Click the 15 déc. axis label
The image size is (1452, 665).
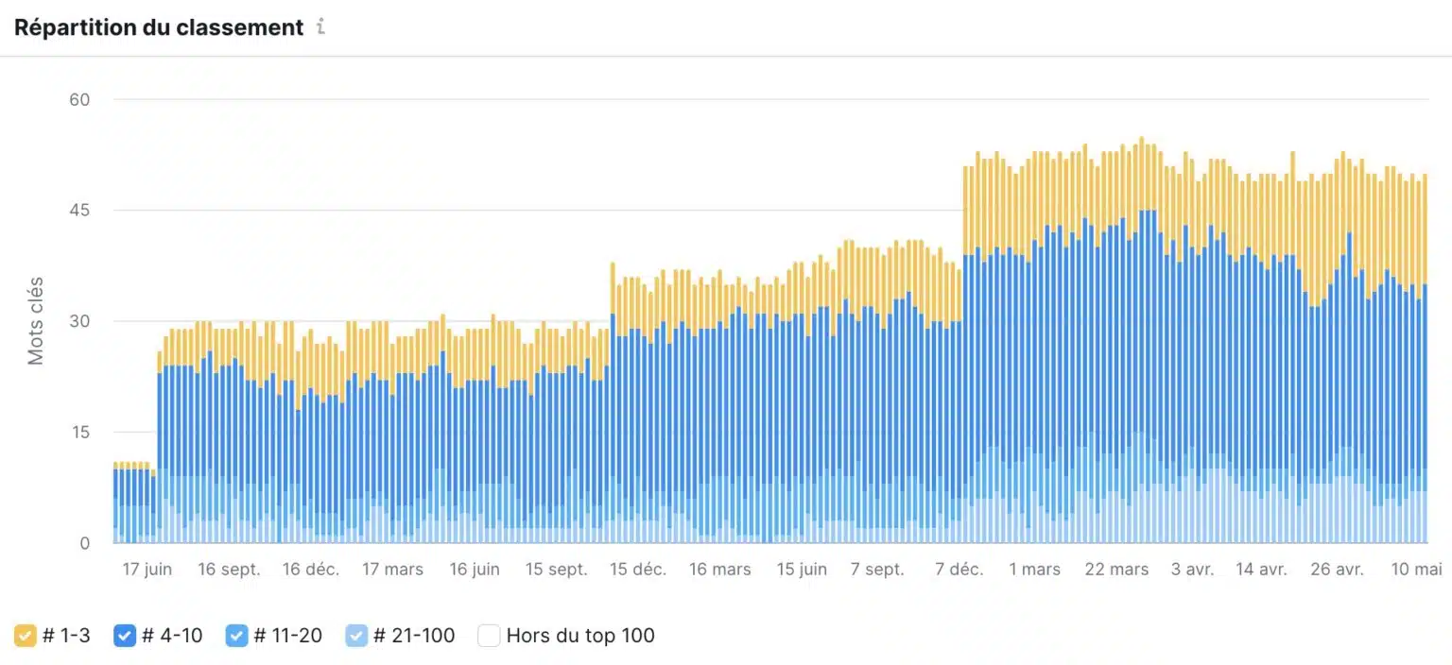coord(637,570)
